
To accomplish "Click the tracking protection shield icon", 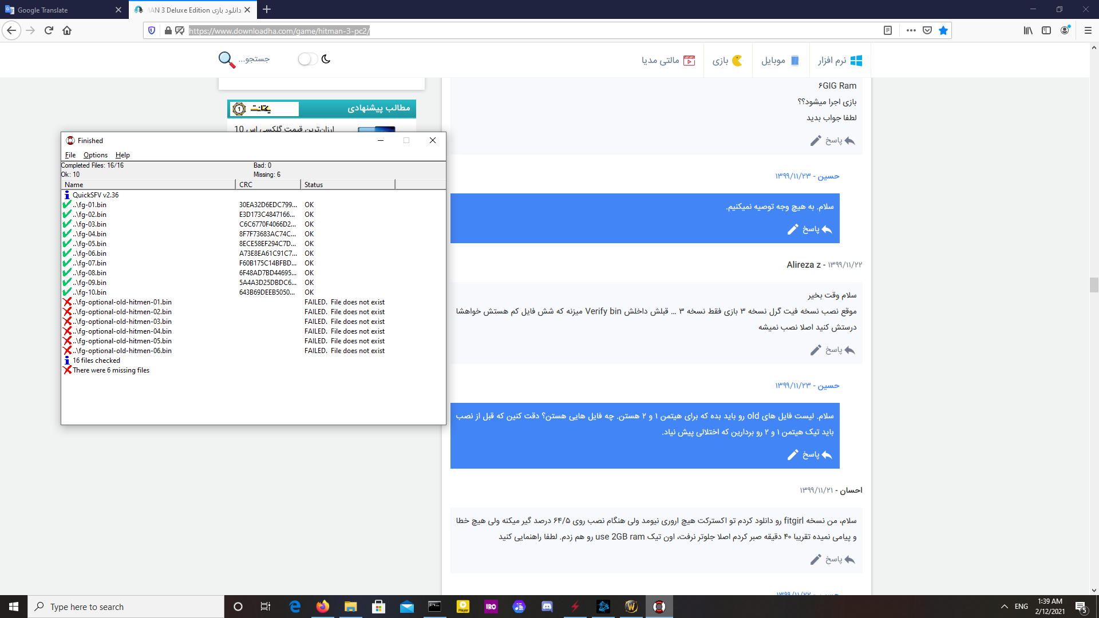I will coord(152,30).
